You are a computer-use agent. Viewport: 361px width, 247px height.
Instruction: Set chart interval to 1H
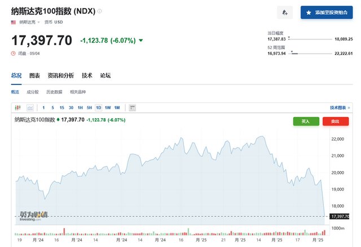click(80, 107)
